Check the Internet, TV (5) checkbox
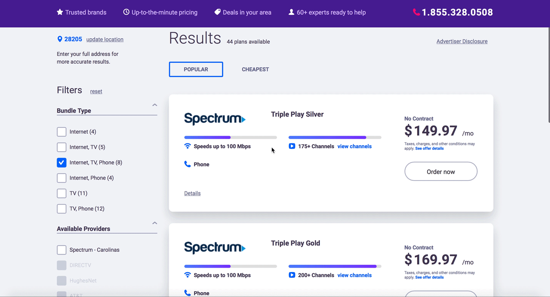Screen dimensions: 550x297 [62, 147]
